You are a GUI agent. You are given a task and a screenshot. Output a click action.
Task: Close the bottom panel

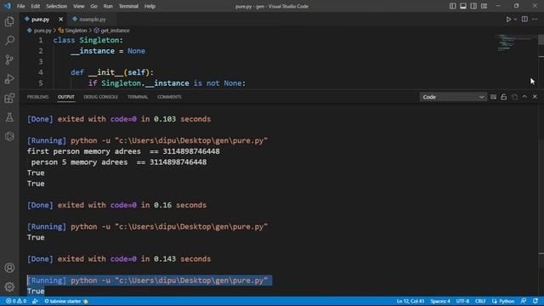coord(535,97)
